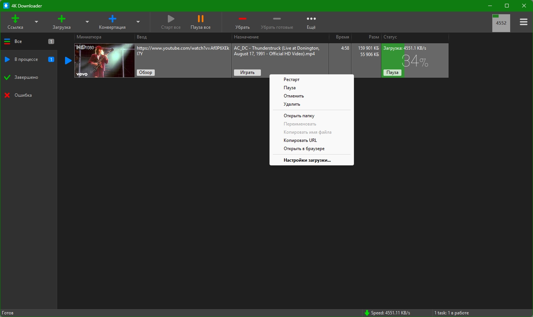Screen dimensions: 533x317
Task: Sort by the Миниатюра column header
Action: pyautogui.click(x=105, y=37)
